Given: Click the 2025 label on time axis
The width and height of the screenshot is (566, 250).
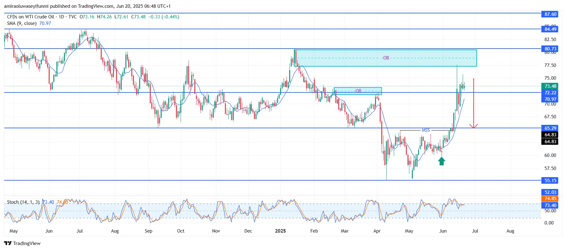Looking at the screenshot, I should 280,231.
